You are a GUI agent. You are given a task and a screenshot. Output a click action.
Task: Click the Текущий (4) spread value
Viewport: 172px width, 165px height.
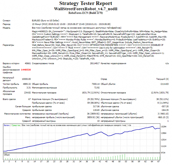[x=162, y=79]
